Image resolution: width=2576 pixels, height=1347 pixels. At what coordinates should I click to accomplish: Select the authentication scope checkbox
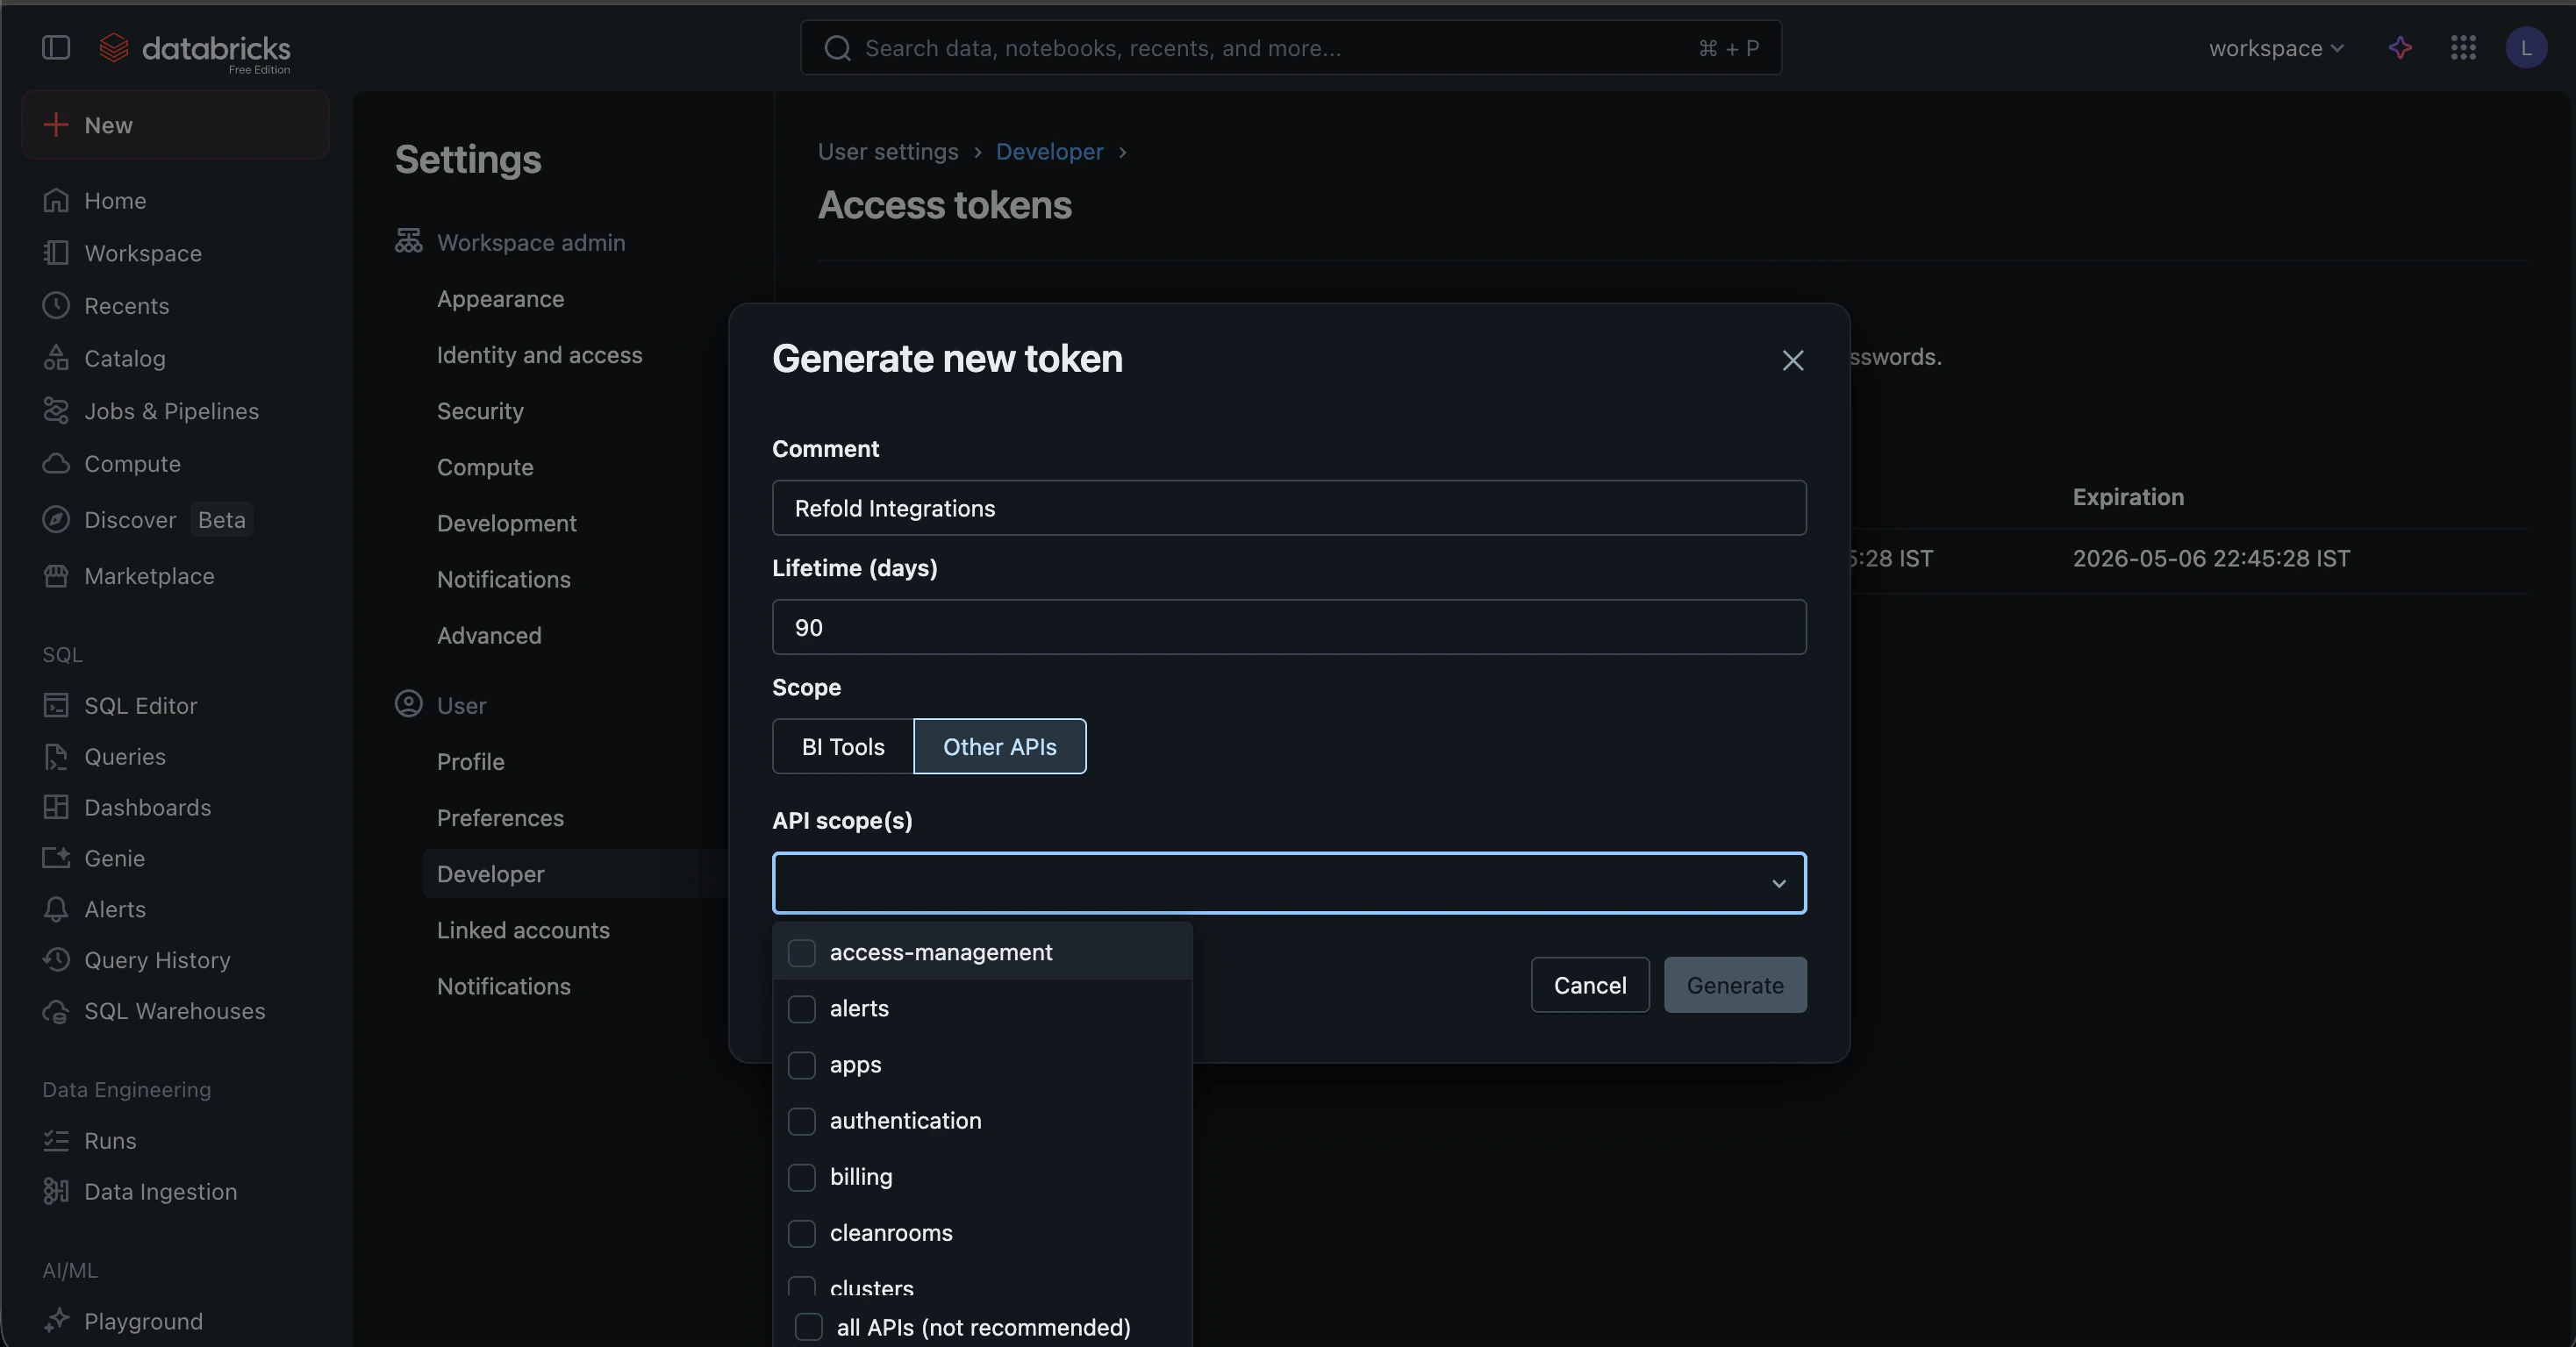(x=802, y=1120)
